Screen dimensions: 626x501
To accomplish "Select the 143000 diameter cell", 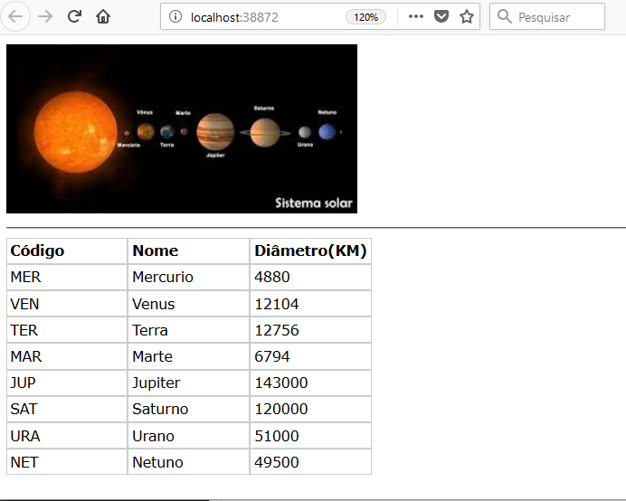I will (310, 383).
